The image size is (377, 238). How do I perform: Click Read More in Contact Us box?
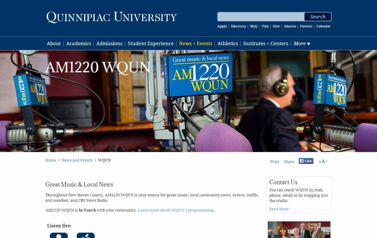pos(279,209)
